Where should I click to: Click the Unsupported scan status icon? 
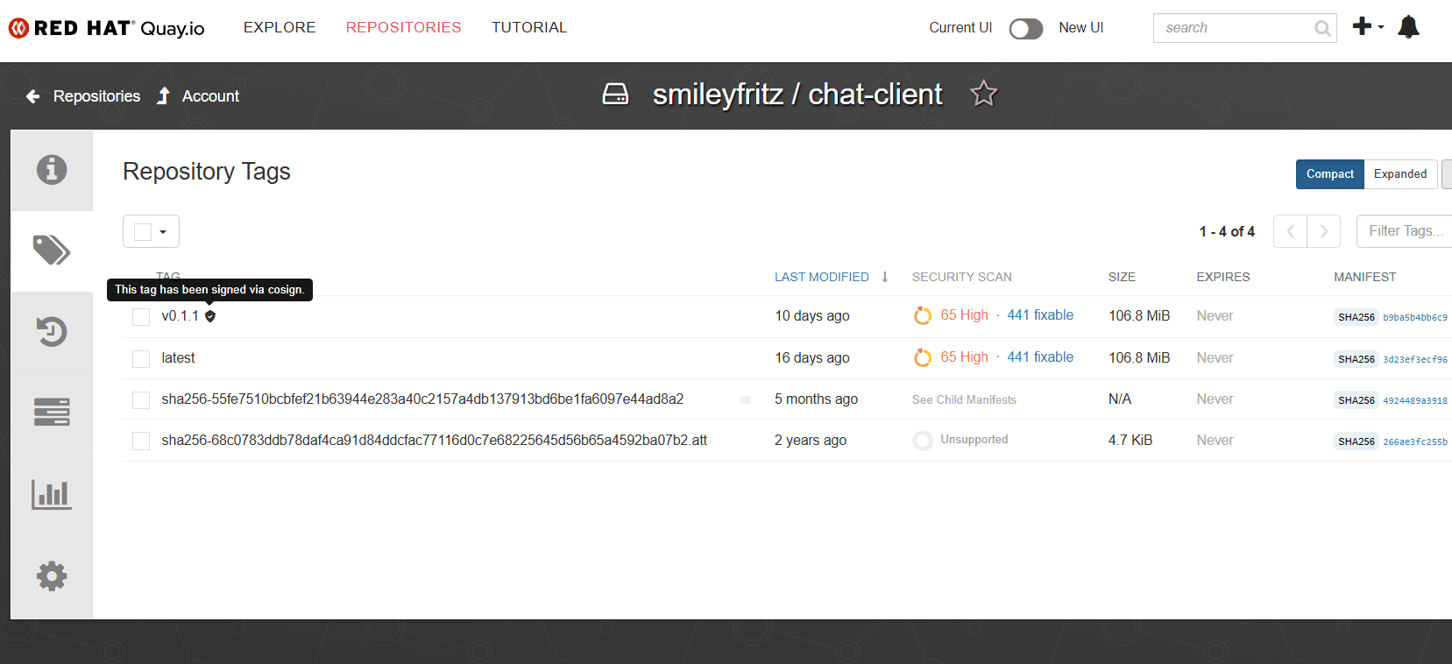(x=923, y=441)
